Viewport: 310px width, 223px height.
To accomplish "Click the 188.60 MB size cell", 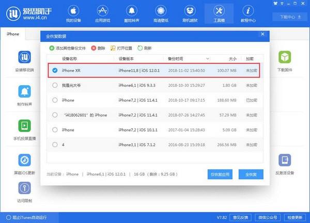I will pyautogui.click(x=227, y=100).
